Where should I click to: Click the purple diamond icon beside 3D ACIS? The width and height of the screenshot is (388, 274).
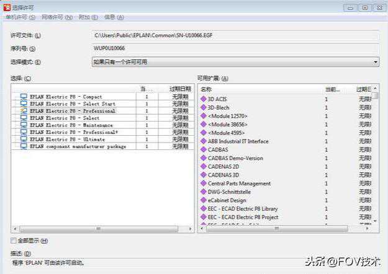(x=203, y=99)
